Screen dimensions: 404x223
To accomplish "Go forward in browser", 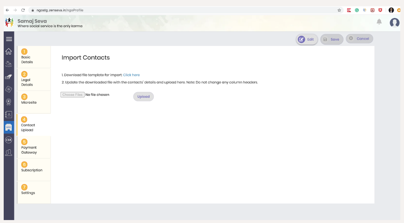I will (x=15, y=10).
